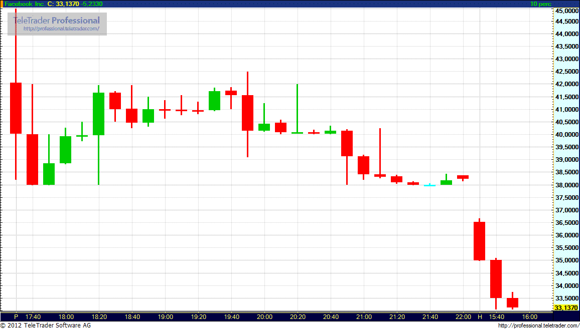This screenshot has height=330, width=580.
Task: Select the red candle above the 'H' marker
Action: [x=479, y=241]
